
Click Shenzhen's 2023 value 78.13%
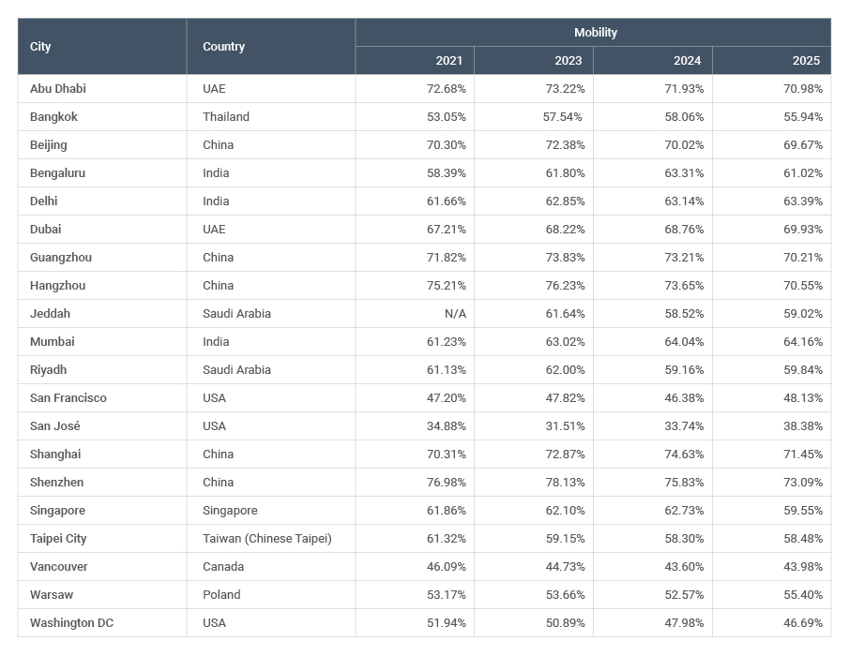566,483
